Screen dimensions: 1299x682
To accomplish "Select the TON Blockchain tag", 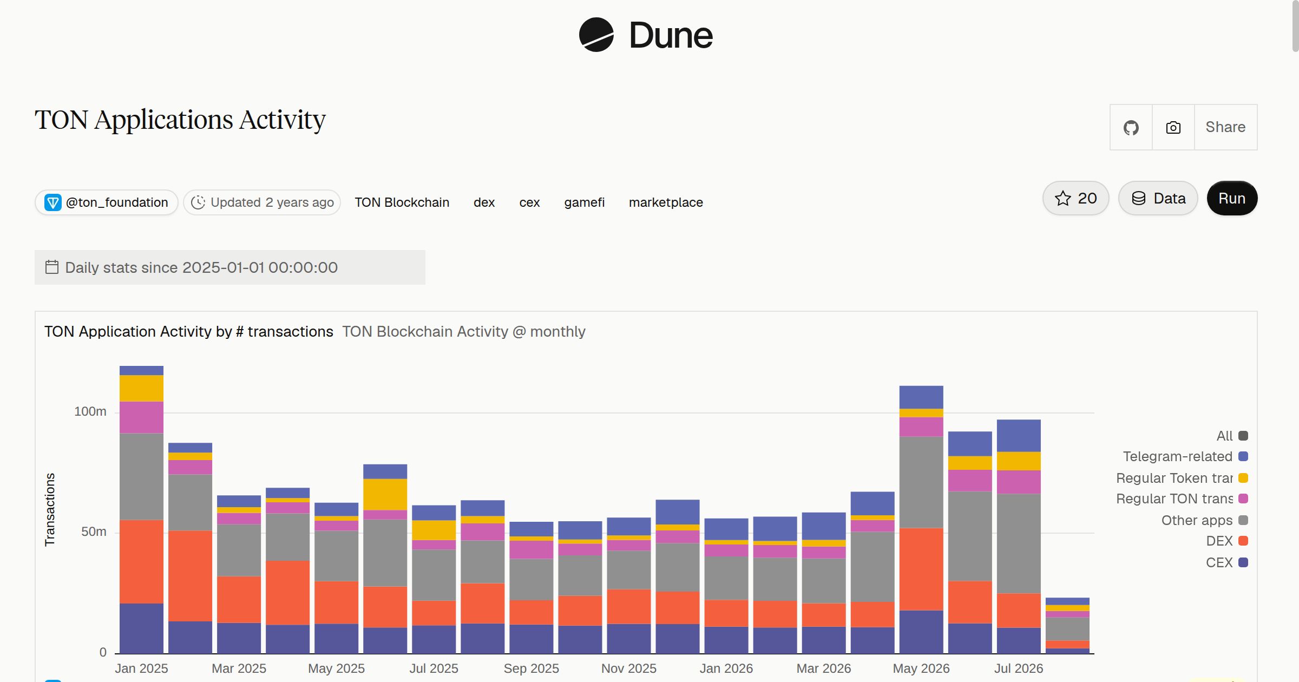I will [402, 202].
